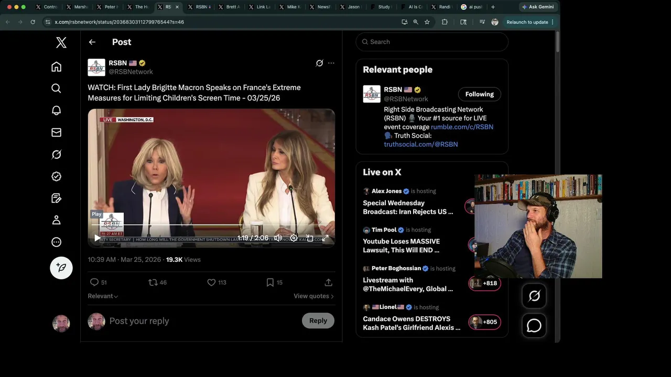Expand the video to fullscreen
The height and width of the screenshot is (377, 671).
click(x=325, y=238)
